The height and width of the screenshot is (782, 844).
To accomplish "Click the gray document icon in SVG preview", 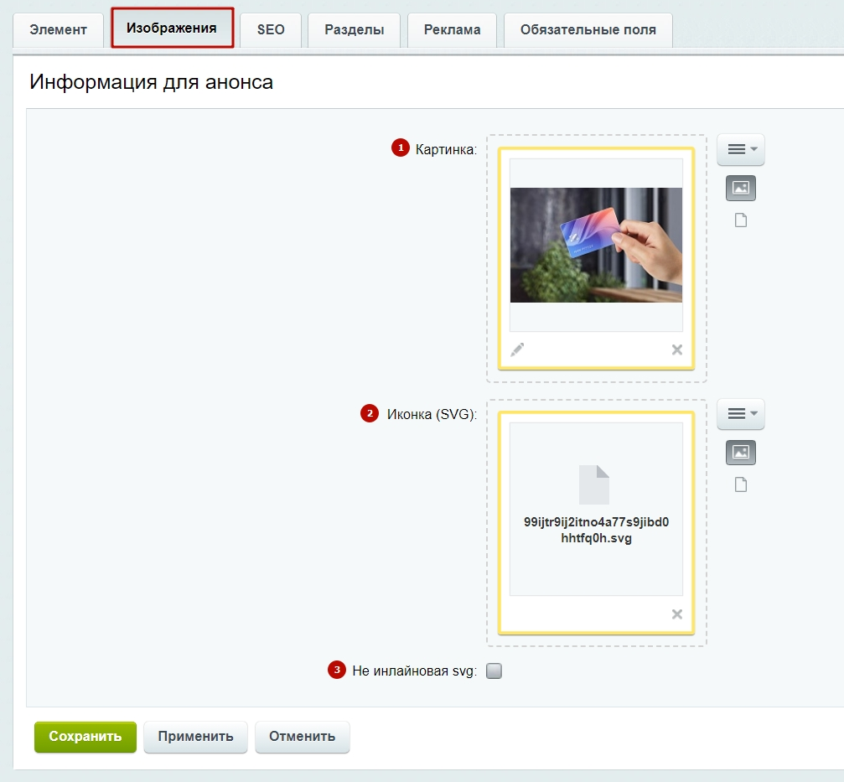I will coord(593,484).
